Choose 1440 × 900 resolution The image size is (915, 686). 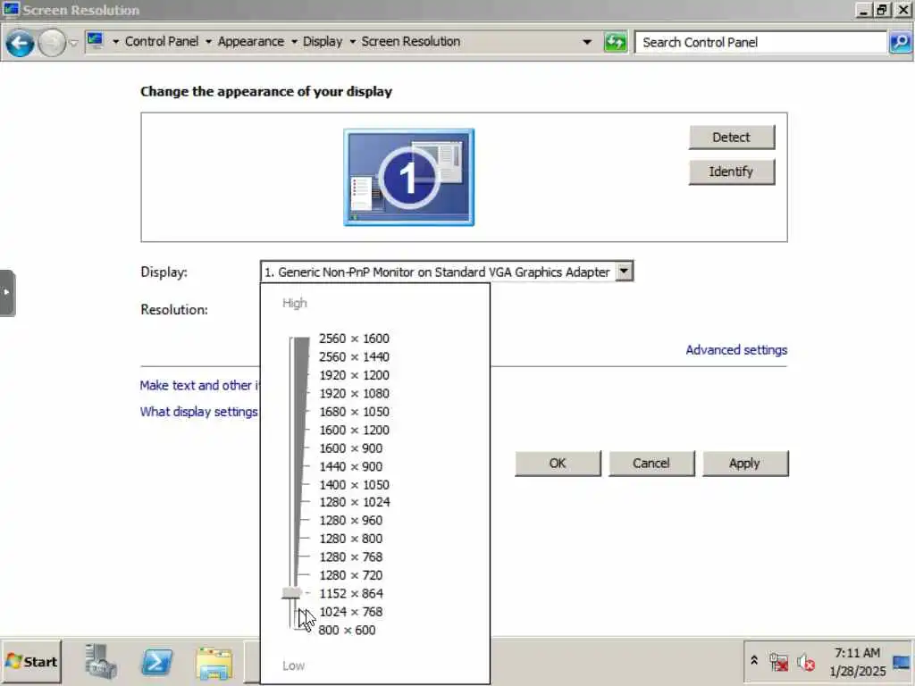tap(350, 466)
